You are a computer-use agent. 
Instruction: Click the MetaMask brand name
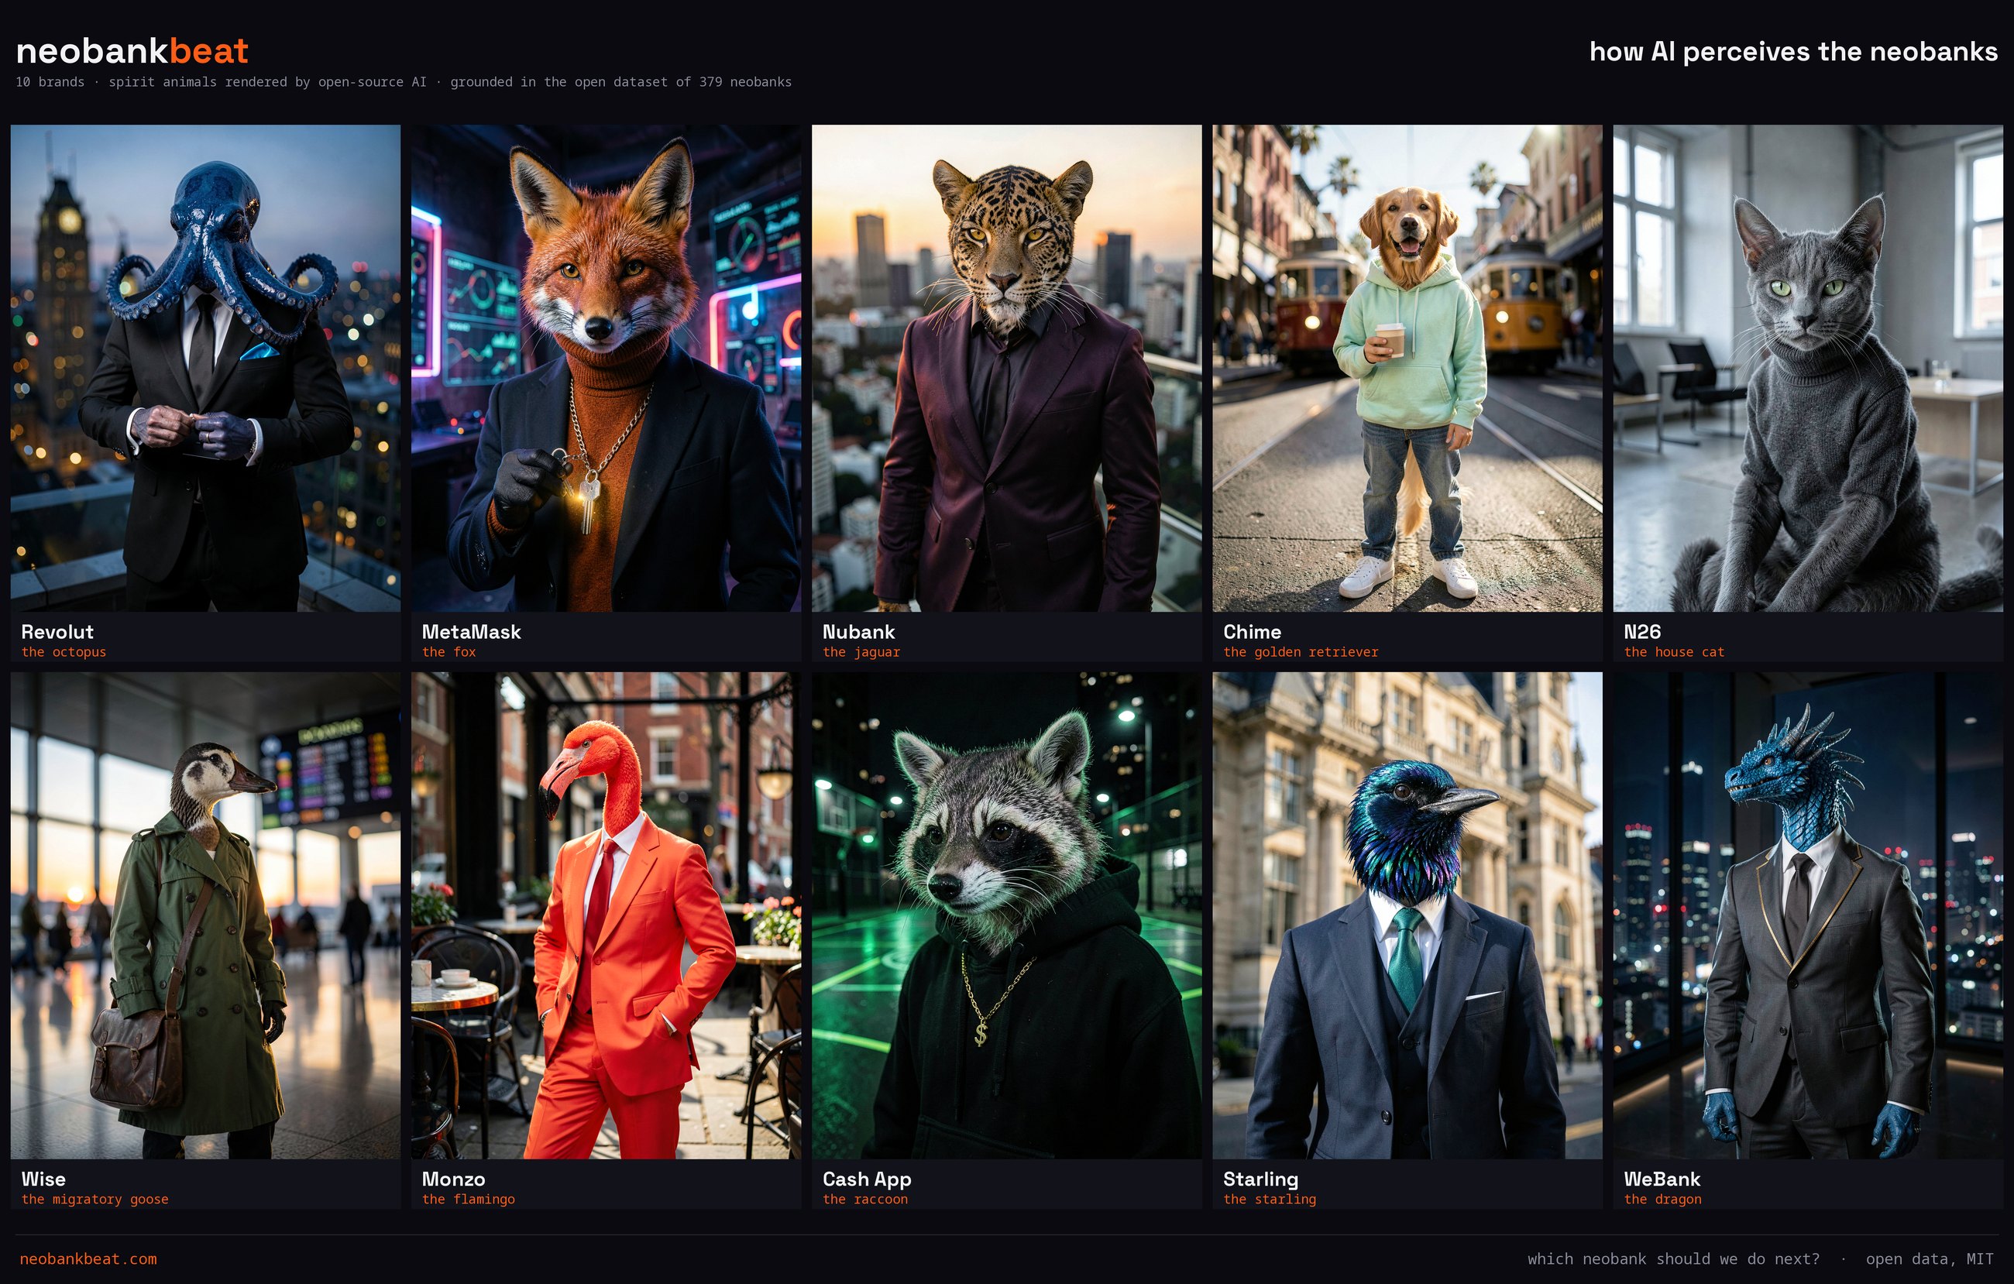coord(471,632)
